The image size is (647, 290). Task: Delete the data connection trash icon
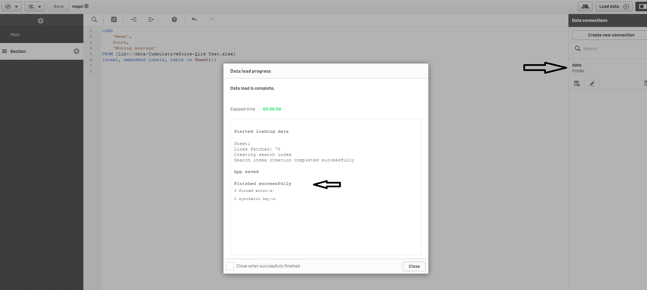point(645,84)
